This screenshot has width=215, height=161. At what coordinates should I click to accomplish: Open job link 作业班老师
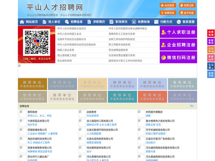click(x=93, y=116)
